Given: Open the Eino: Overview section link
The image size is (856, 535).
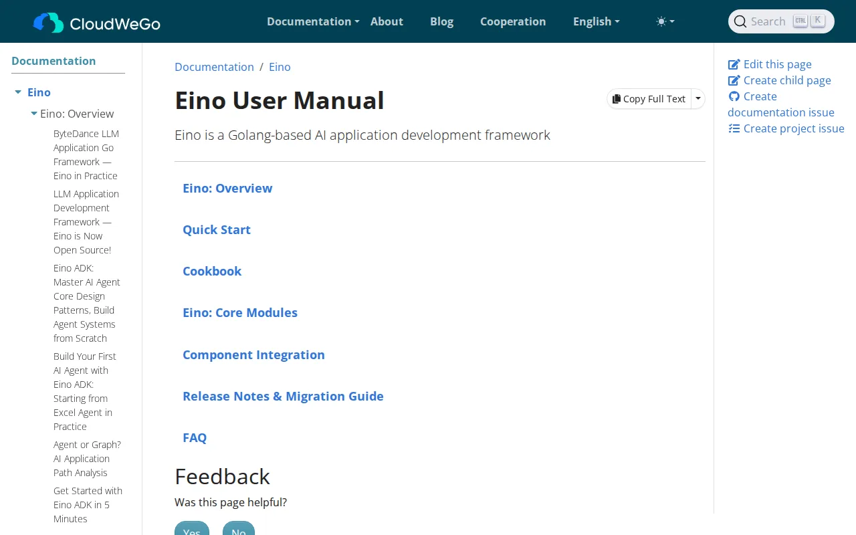Looking at the screenshot, I should click(227, 189).
